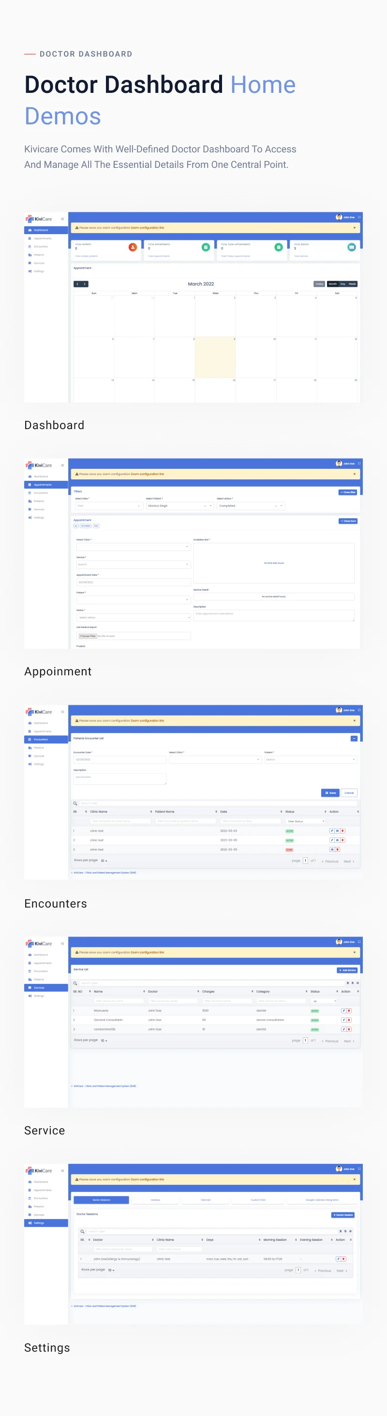
Task: Click the previous month arrow on the March 2022 calendar
Action: point(77,284)
